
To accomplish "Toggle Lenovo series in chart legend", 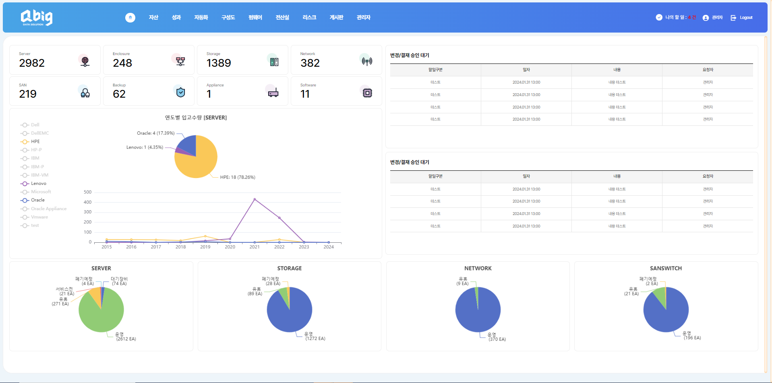I will pyautogui.click(x=33, y=184).
